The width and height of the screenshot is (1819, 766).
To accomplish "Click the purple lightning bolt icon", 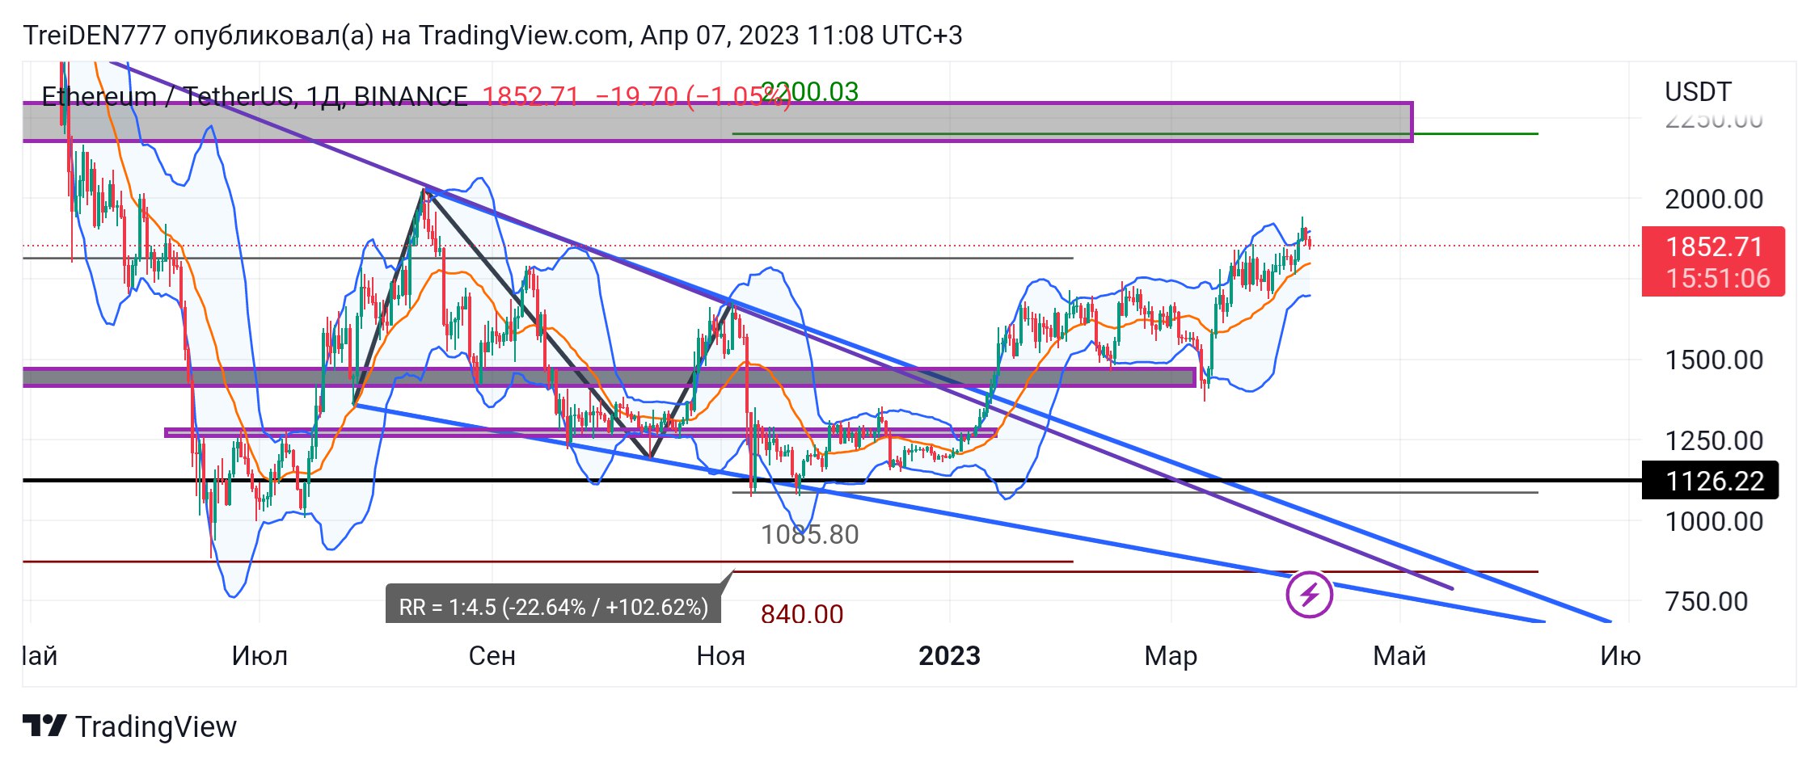I will [x=1309, y=595].
